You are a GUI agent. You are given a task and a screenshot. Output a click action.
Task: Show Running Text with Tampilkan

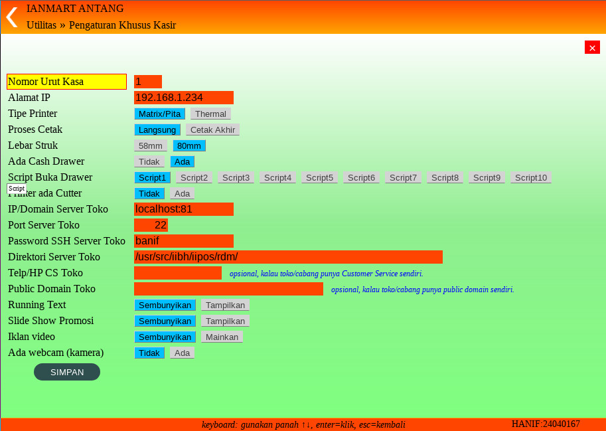tap(225, 305)
